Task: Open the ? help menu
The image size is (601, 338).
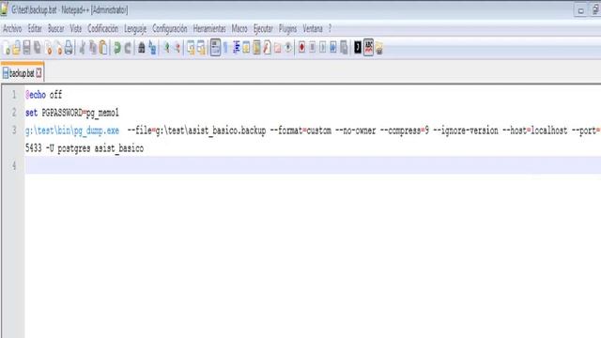Action: [330, 29]
